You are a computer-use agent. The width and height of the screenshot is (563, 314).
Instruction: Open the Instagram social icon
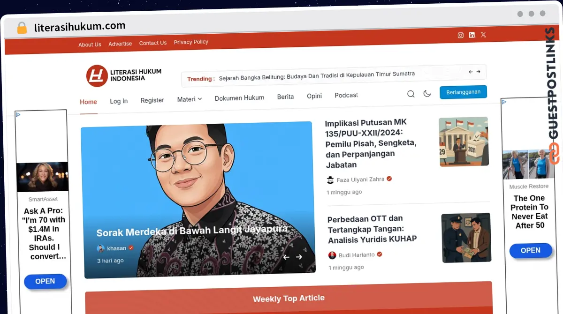(461, 35)
